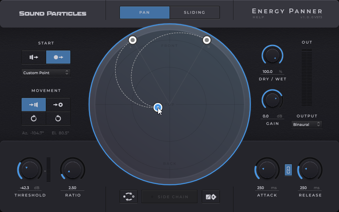339x212 pixels.
Task: Adjust the Threshold knob
Action: coord(30,170)
